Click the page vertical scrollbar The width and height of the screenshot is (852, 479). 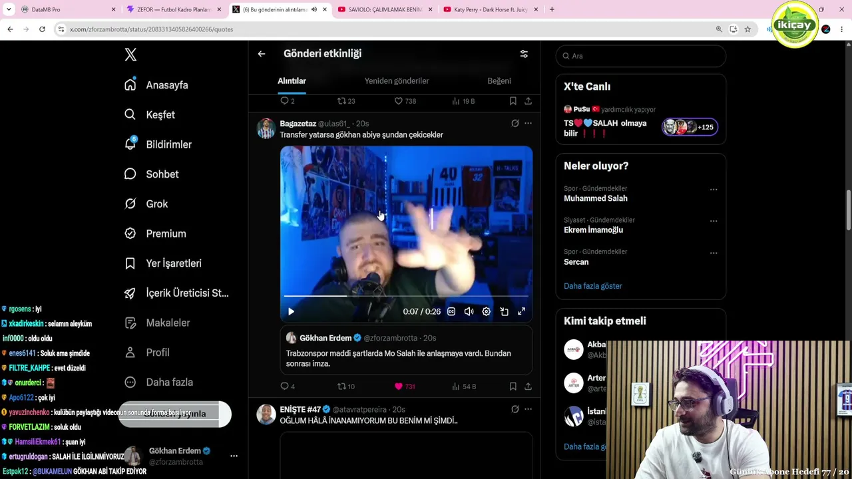pyautogui.click(x=848, y=210)
